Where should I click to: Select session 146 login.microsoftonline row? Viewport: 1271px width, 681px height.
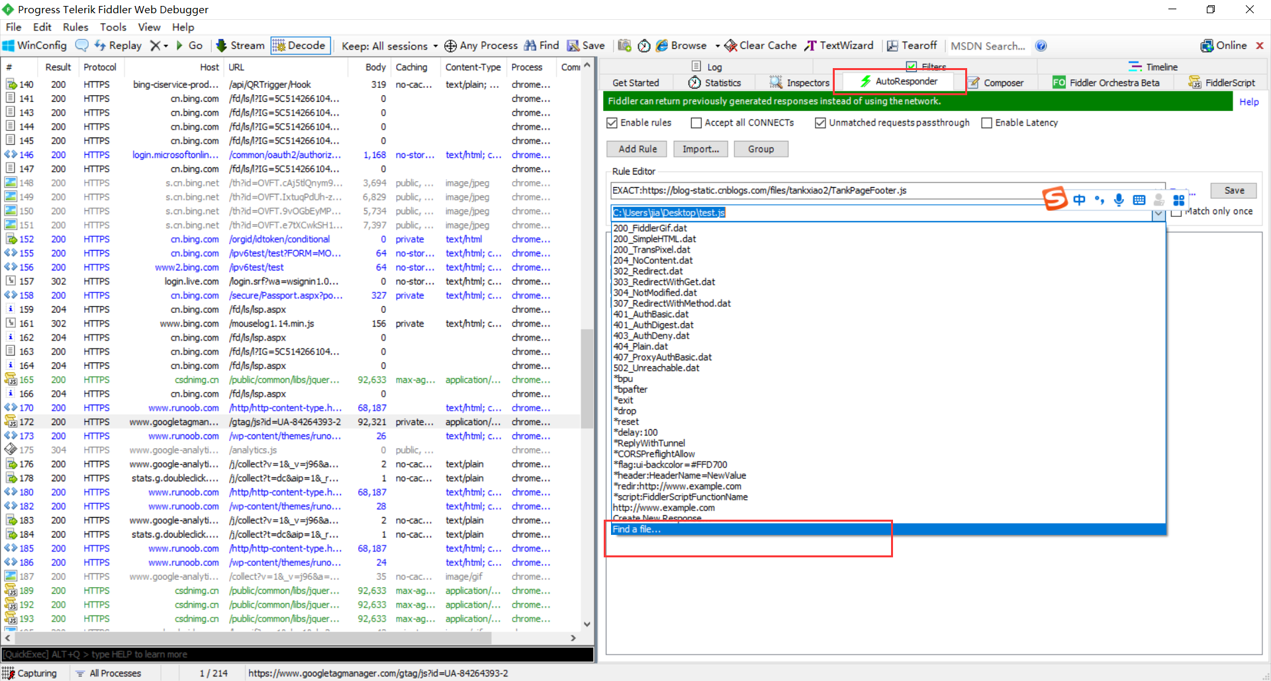pos(291,155)
